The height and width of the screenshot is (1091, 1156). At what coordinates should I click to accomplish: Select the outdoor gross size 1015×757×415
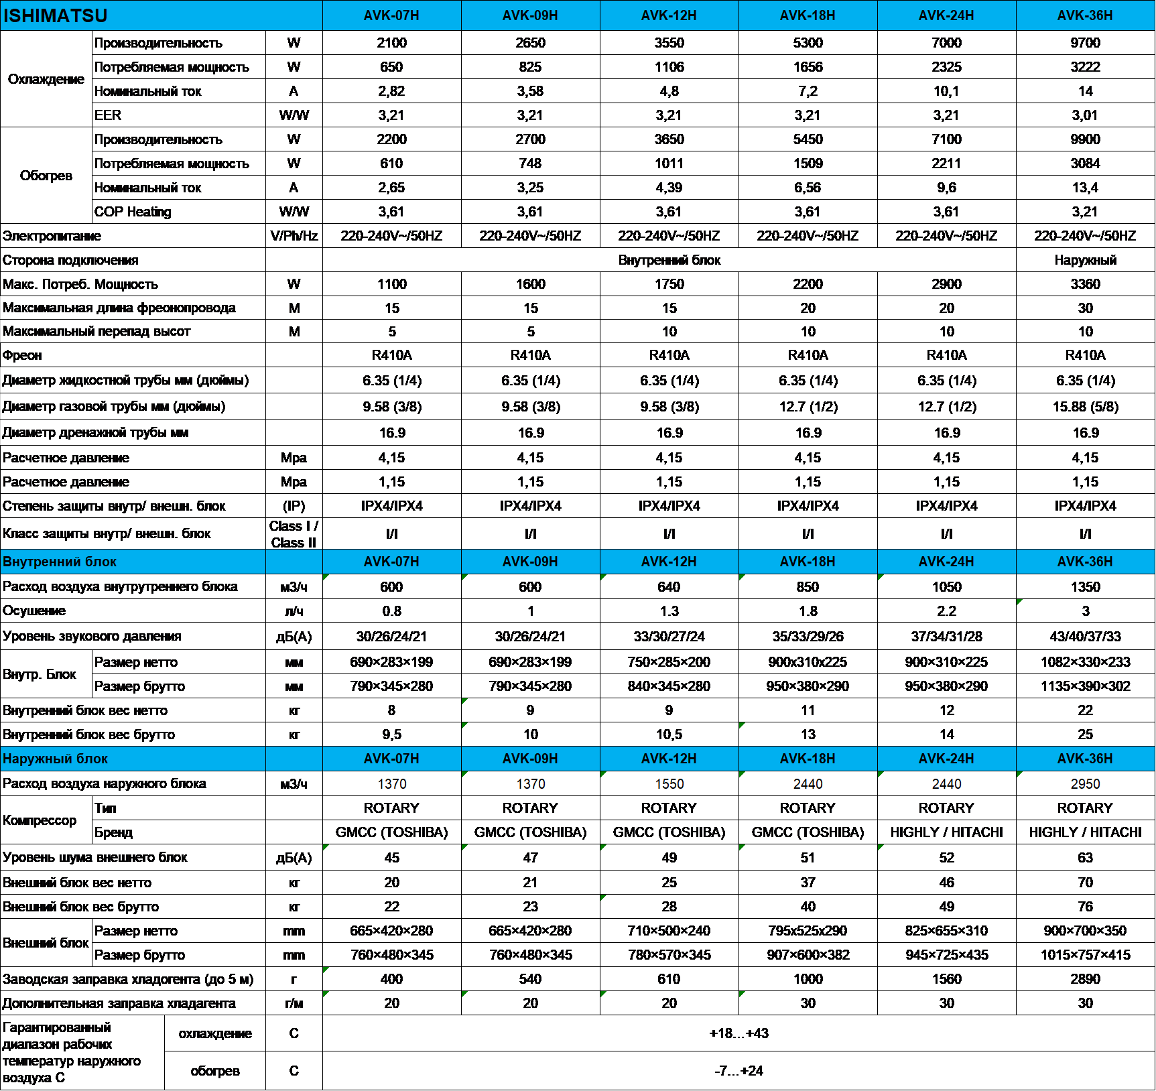coord(1085,955)
